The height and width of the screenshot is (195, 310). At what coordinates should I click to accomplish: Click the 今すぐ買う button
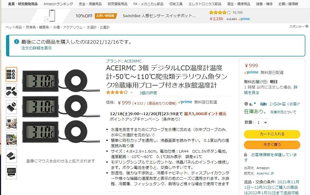272,144
